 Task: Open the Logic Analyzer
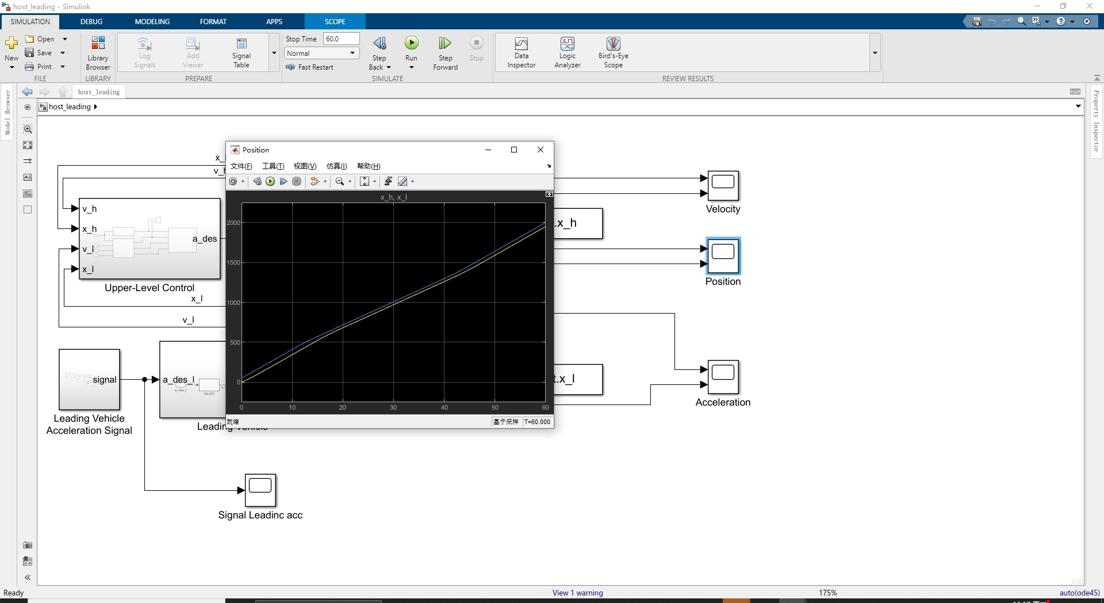(x=568, y=52)
